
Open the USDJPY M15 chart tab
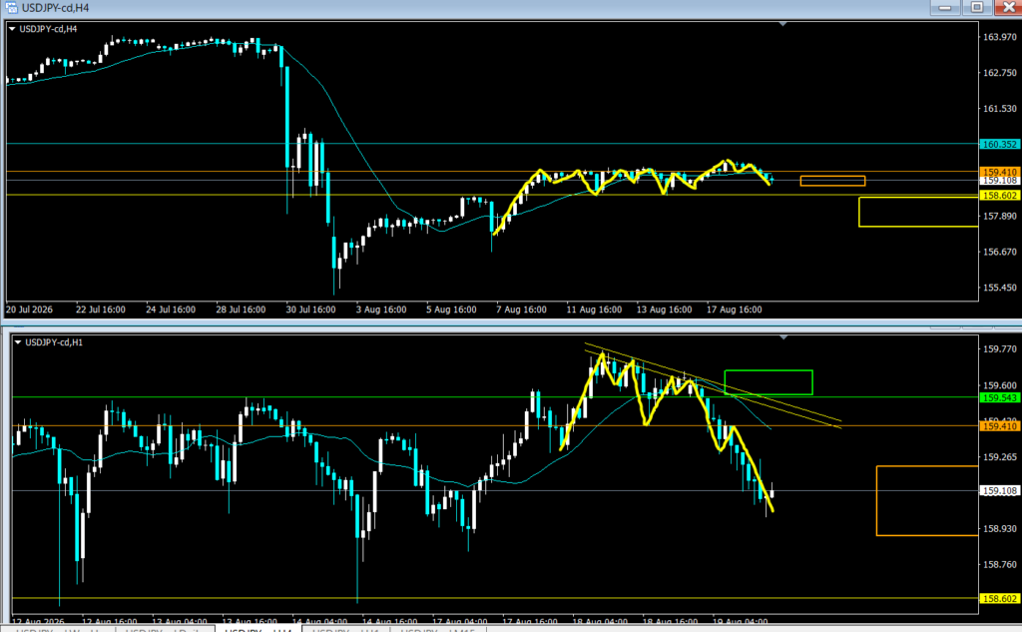tap(438, 629)
